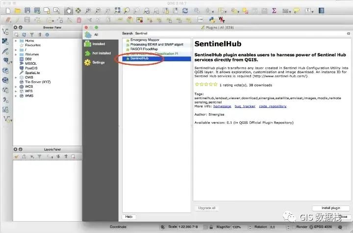The height and width of the screenshot is (233, 353).
Task: Click the lock scale icon in status bar
Action: 211,227
